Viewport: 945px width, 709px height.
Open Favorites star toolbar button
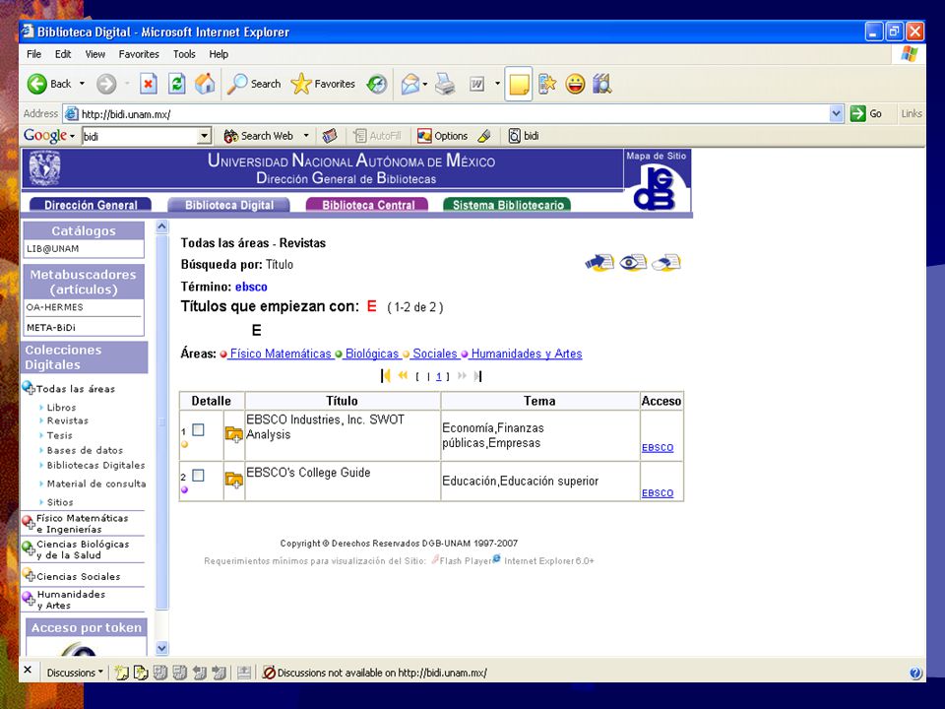tap(323, 84)
